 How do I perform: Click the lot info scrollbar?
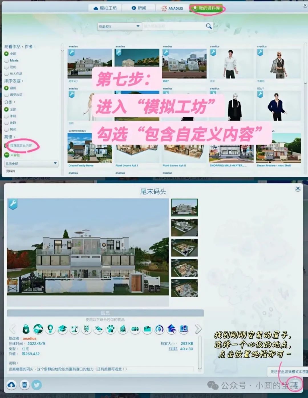200,353
